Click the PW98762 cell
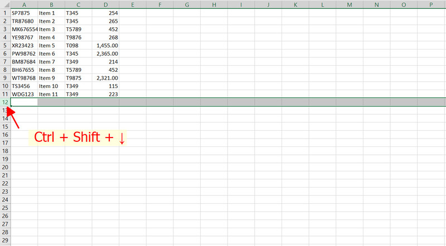Screen dimensions: 446x246 click(x=24, y=53)
